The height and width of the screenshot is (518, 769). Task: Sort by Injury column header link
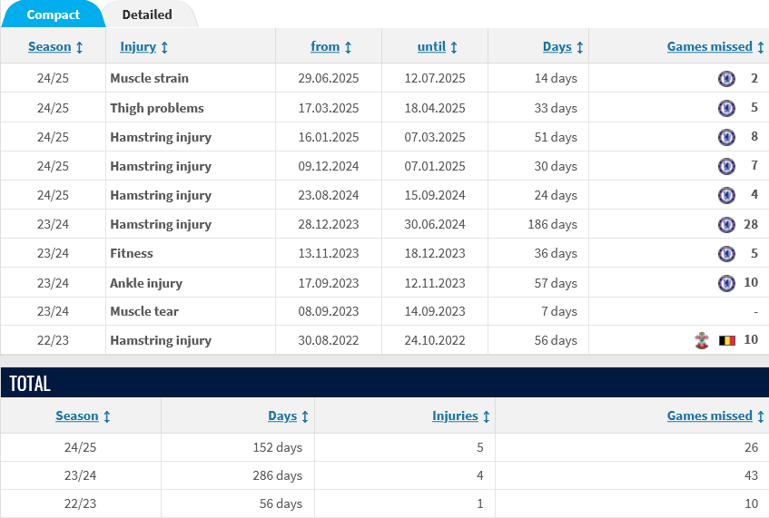coord(138,46)
